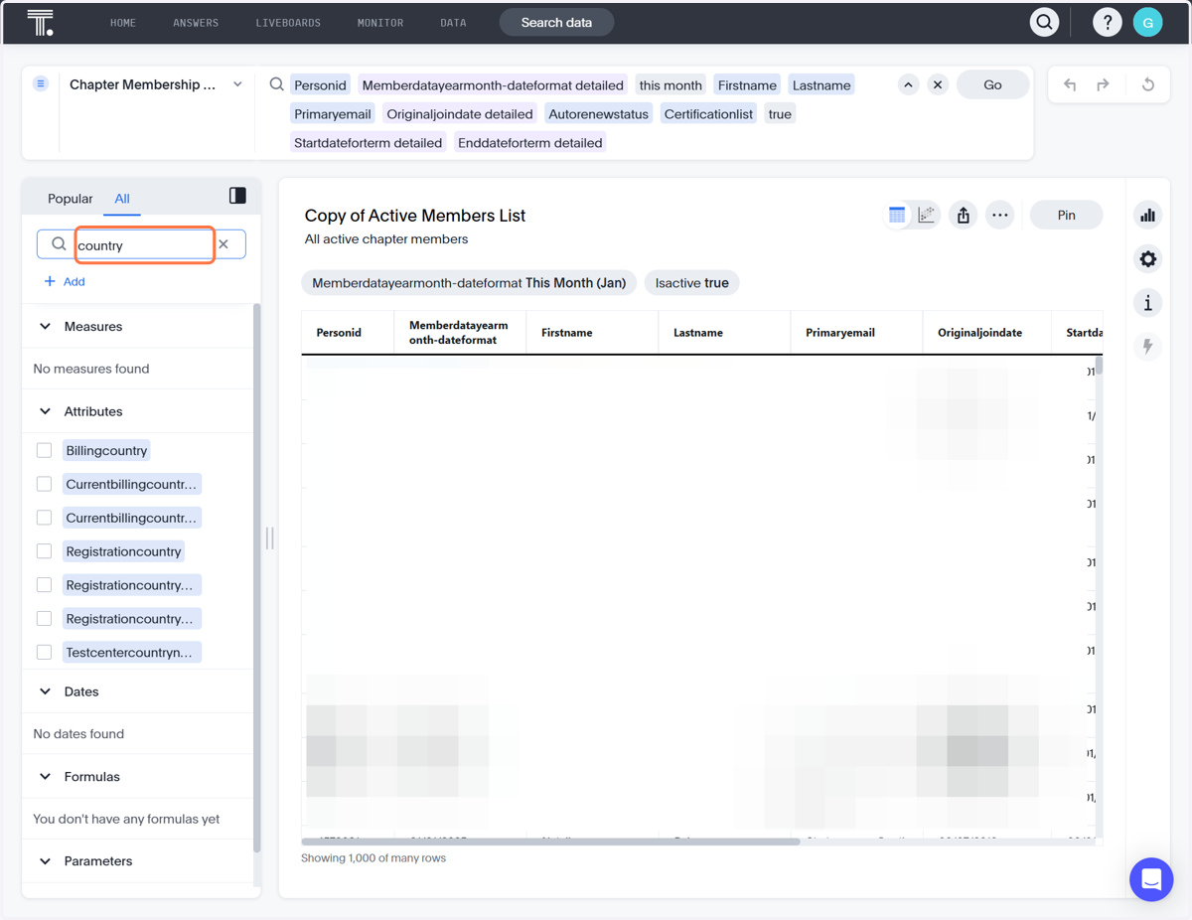Collapse the left data panel icon
Screen dimensions: 1192x920
(x=237, y=196)
